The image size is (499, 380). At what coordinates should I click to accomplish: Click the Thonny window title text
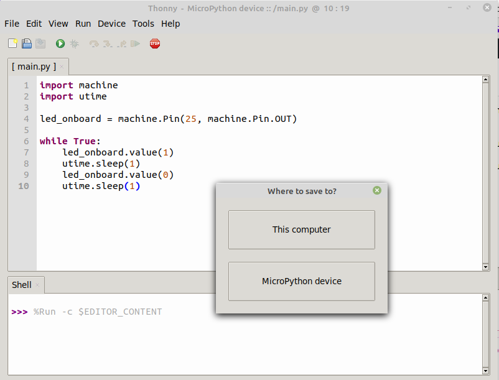[x=248, y=8]
